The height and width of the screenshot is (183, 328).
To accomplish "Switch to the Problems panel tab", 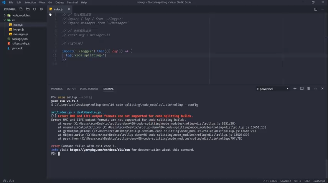I will point(57,89).
